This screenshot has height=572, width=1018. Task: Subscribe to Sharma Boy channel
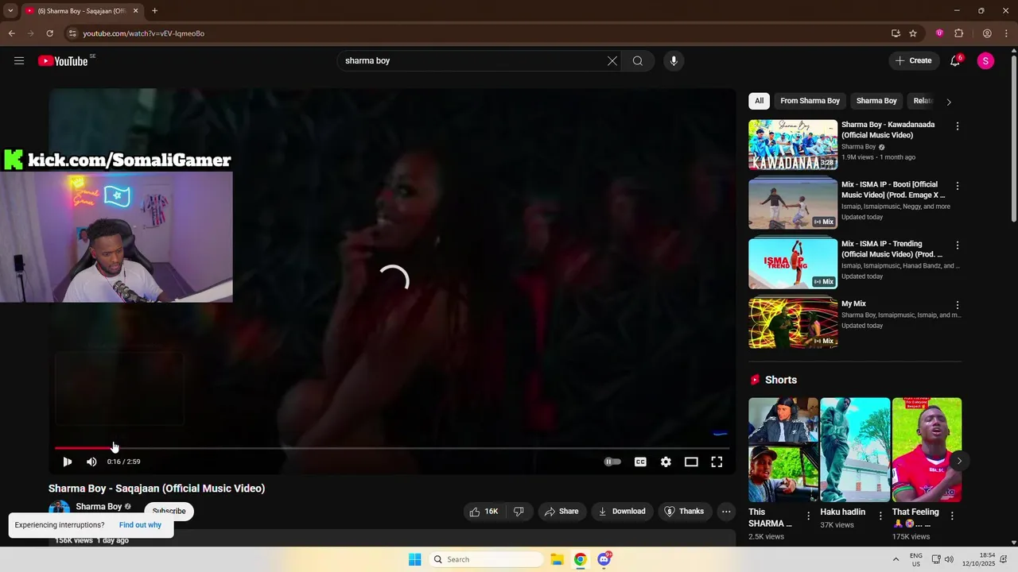point(169,511)
